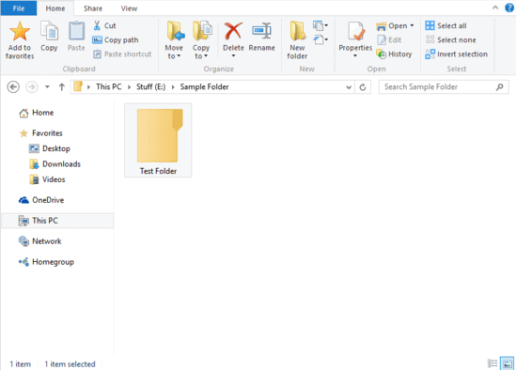Click Paste shortcut in the ribbon
The height and width of the screenshot is (370, 516).
pyautogui.click(x=122, y=54)
